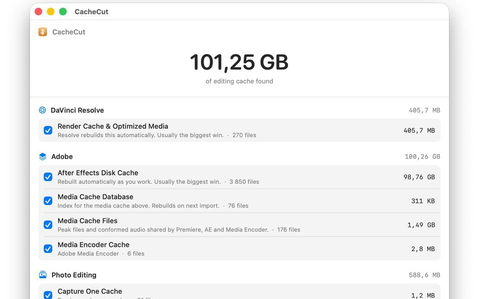Select the After Effects Disk Cache title
Viewport: 479px width, 299px height.
click(x=98, y=173)
